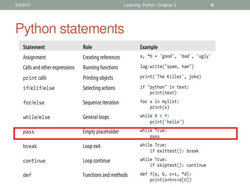Select the "break" statement cell
The image size is (250, 187).
pos(30,146)
